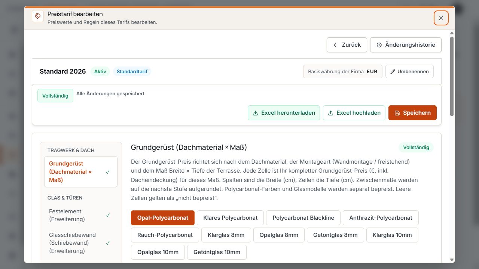This screenshot has height=269, width=479.
Task: Open Festelement (Erweiterung) sidebar item
Action: coord(81,215)
